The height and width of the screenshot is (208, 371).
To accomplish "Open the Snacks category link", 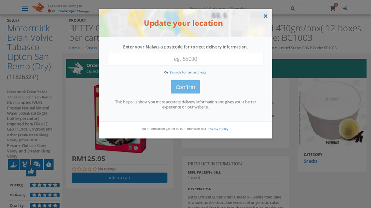I will (x=310, y=161).
